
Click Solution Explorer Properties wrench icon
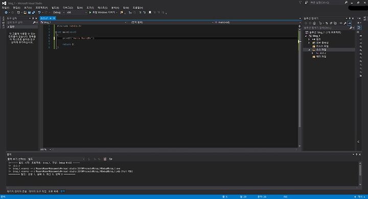pyautogui.click(x=345, y=23)
